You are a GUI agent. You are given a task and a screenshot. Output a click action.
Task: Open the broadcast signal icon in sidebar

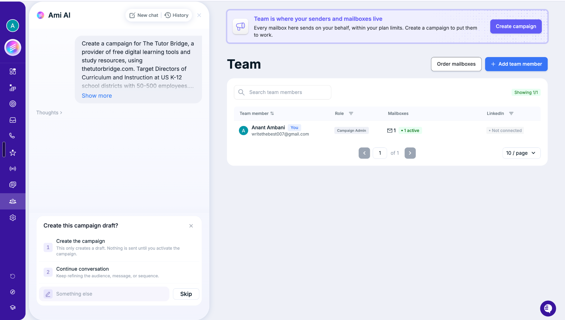click(13, 168)
